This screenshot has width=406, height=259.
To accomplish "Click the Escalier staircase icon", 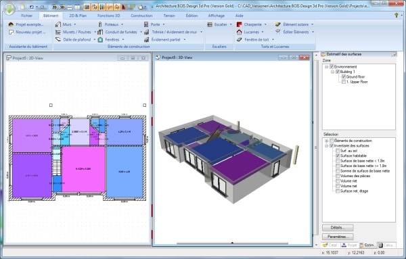I will point(210,24).
